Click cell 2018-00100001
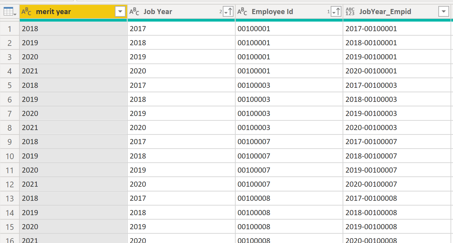The image size is (453, 243). pos(397,43)
